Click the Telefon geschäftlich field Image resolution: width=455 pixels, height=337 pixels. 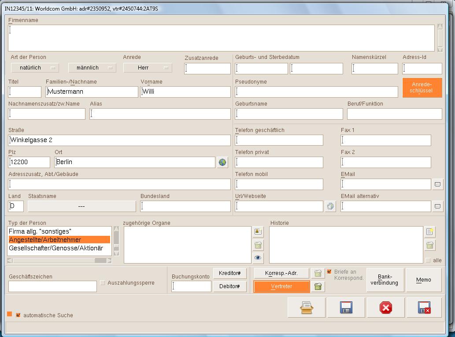coord(279,140)
